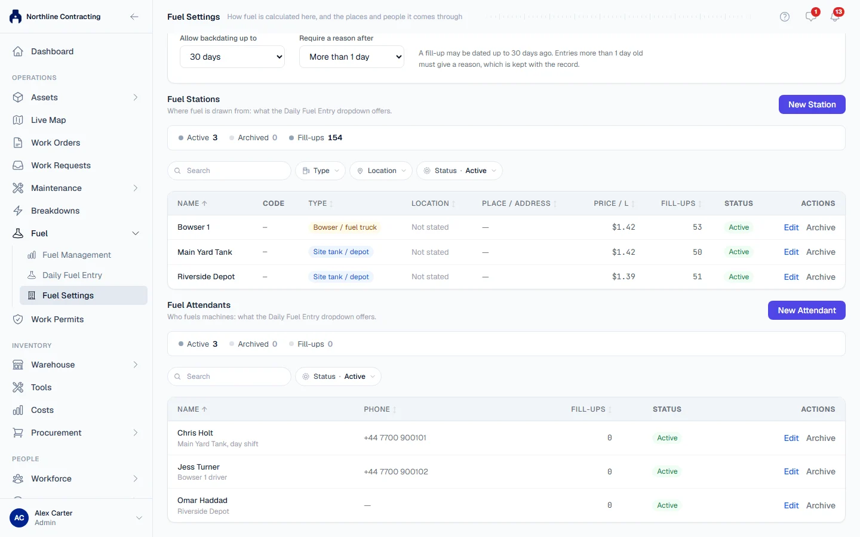Screen dimensions: 860x537
Task: Click the New Station button
Action: coord(812,104)
